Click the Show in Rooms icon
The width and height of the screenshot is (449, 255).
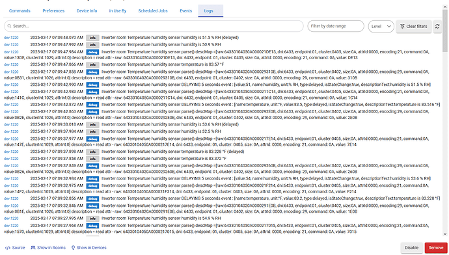click(33, 248)
